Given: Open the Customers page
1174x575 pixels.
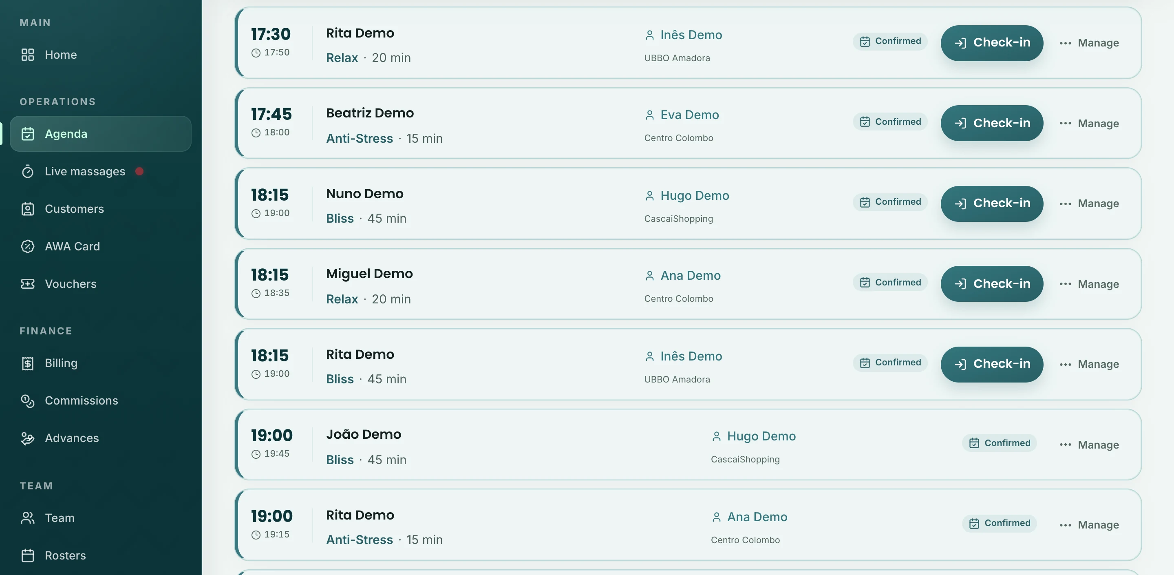Looking at the screenshot, I should point(100,209).
